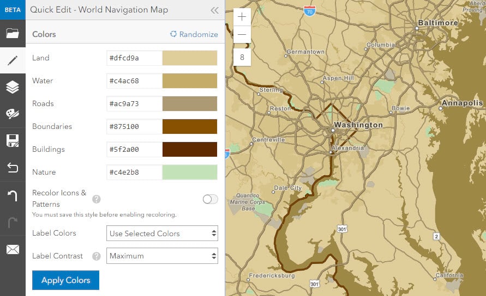Click the Columbia label on the map
Screen dimensions: 486x296
381,45
